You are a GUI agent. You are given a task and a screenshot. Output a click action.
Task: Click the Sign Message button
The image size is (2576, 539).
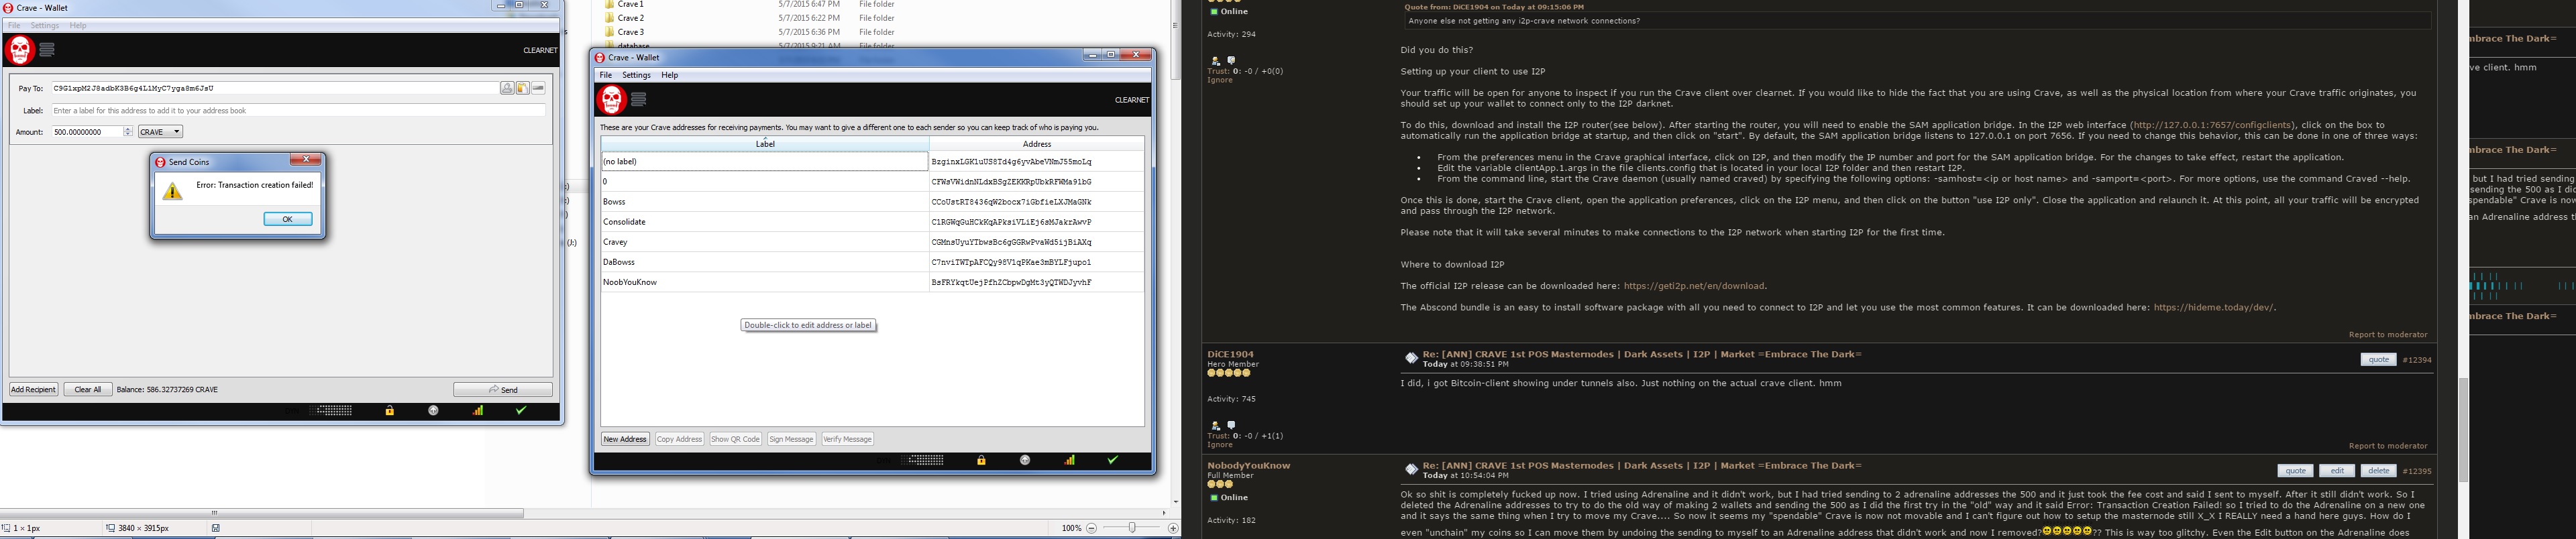(x=791, y=439)
